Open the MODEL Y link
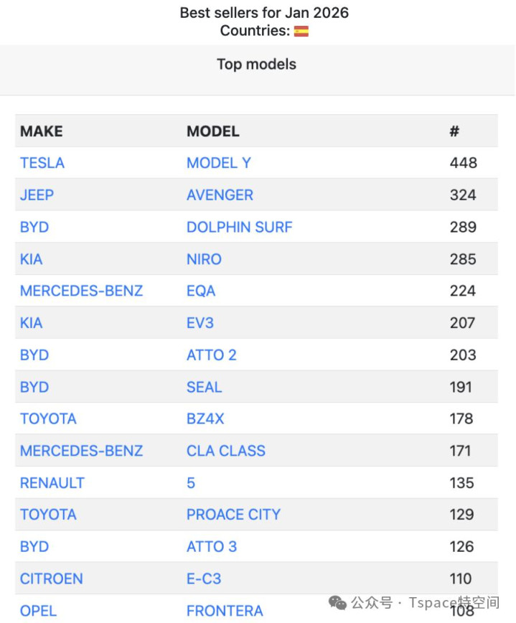Viewport: 516px width, 623px height. point(219,163)
